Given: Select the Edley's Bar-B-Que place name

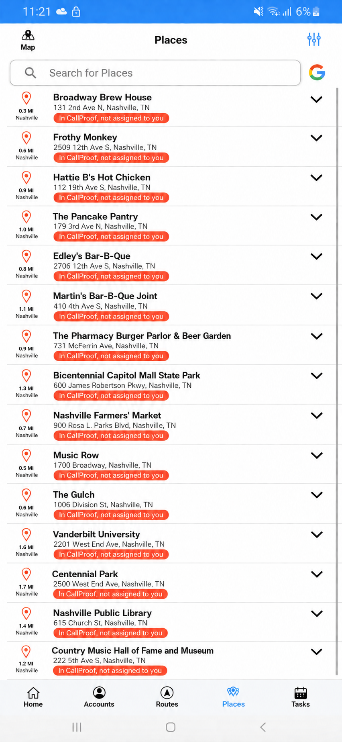Looking at the screenshot, I should [x=92, y=256].
